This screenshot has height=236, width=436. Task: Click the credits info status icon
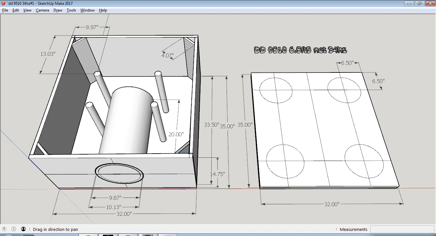(14, 229)
